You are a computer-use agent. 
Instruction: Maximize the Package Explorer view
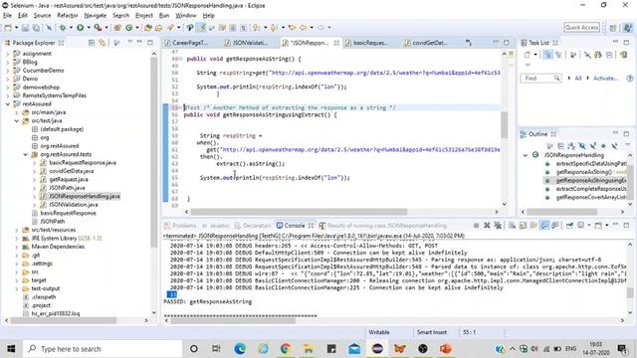150,42
